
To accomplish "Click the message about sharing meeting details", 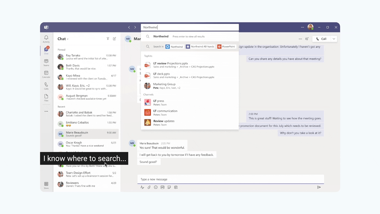I will [x=285, y=59].
